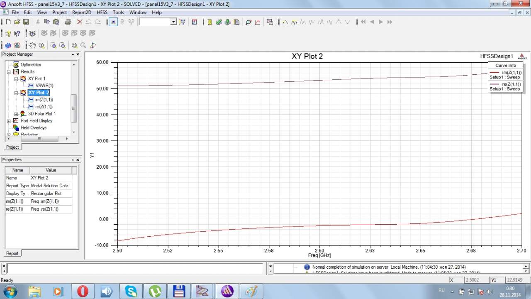Open the Report2D menu

click(81, 12)
